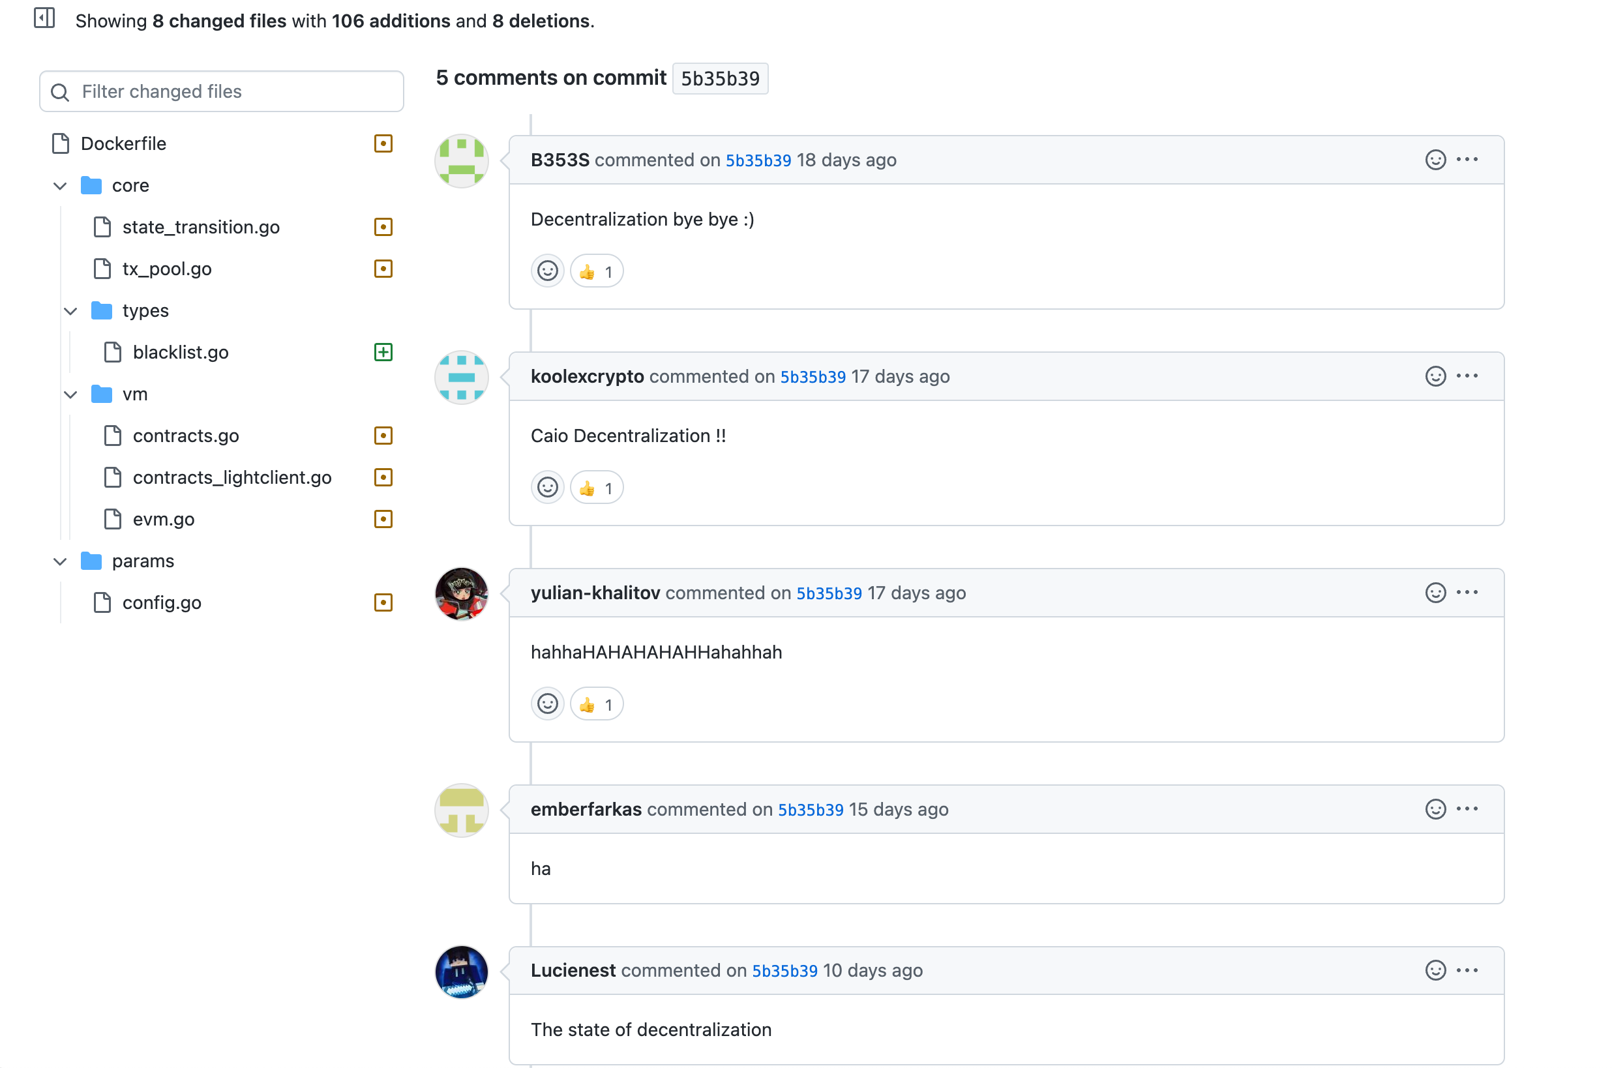Collapse the file tree sidebar icon
This screenshot has height=1068, width=1612.
click(44, 18)
